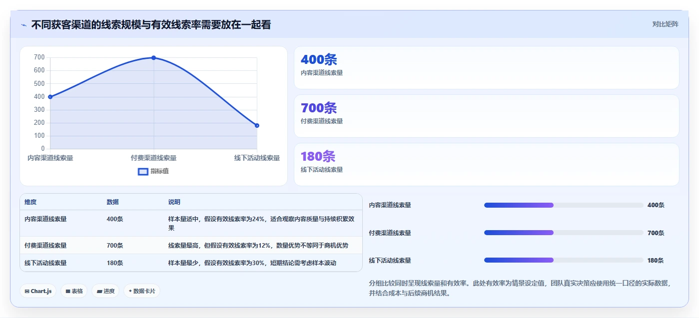The image size is (699, 318).
Task: Click the 180条 table cell
Action: point(115,263)
